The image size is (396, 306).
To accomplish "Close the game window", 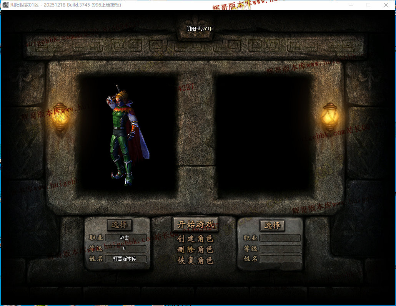I will (x=386, y=5).
